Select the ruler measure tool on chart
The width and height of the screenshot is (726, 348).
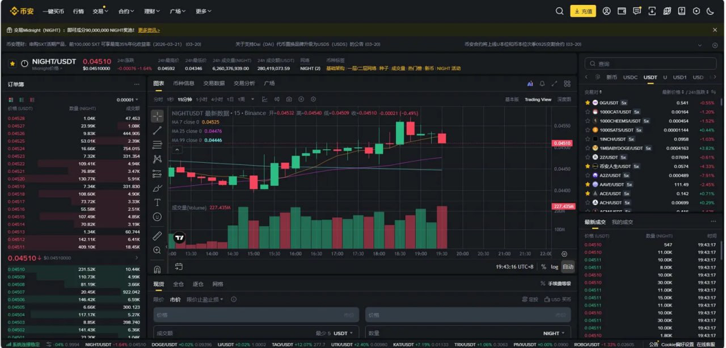[x=157, y=236]
